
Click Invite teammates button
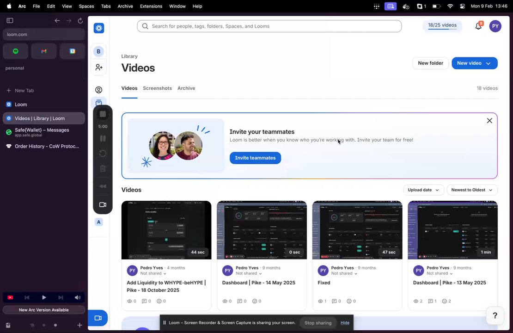(255, 158)
